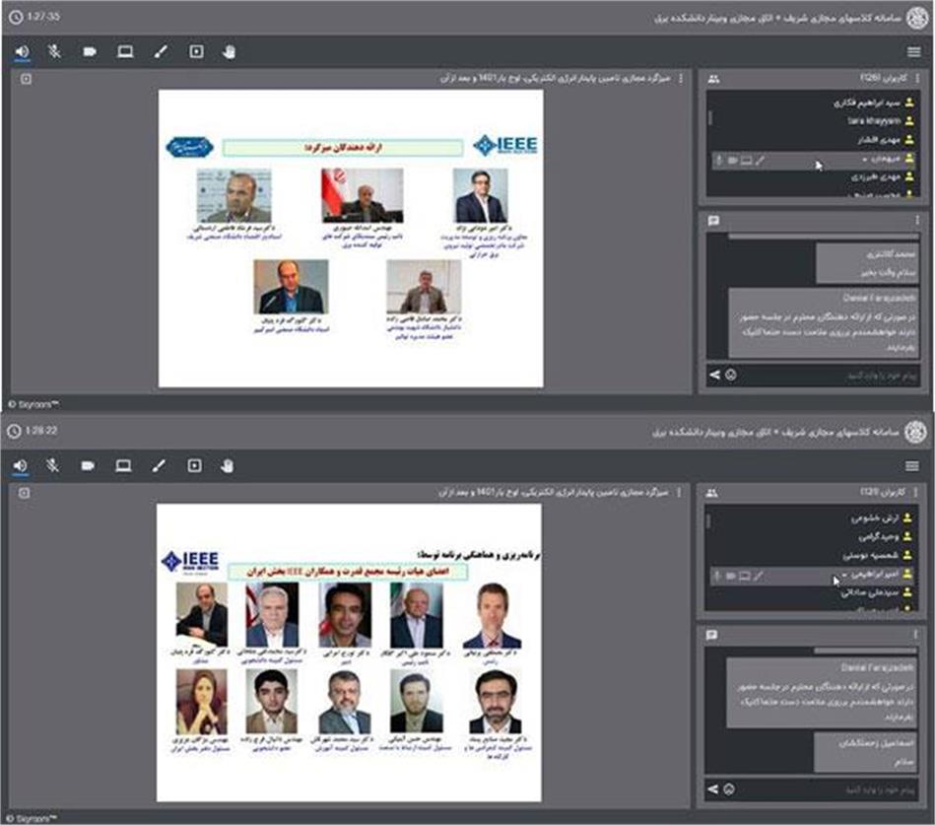Image resolution: width=935 pixels, height=825 pixels.
Task: Select user tara khayyam in the users list
Action: [872, 120]
